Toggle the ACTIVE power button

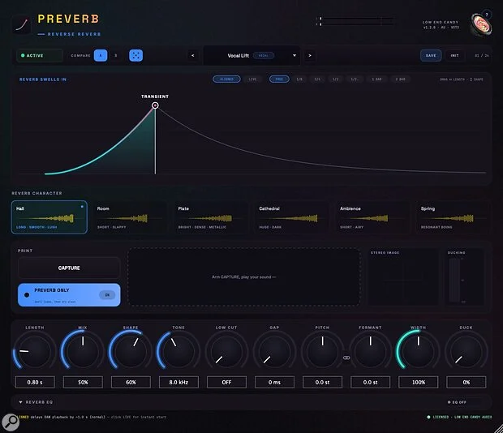[40, 55]
